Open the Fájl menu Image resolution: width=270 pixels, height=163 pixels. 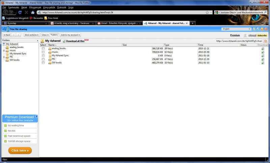(x=4, y=7)
